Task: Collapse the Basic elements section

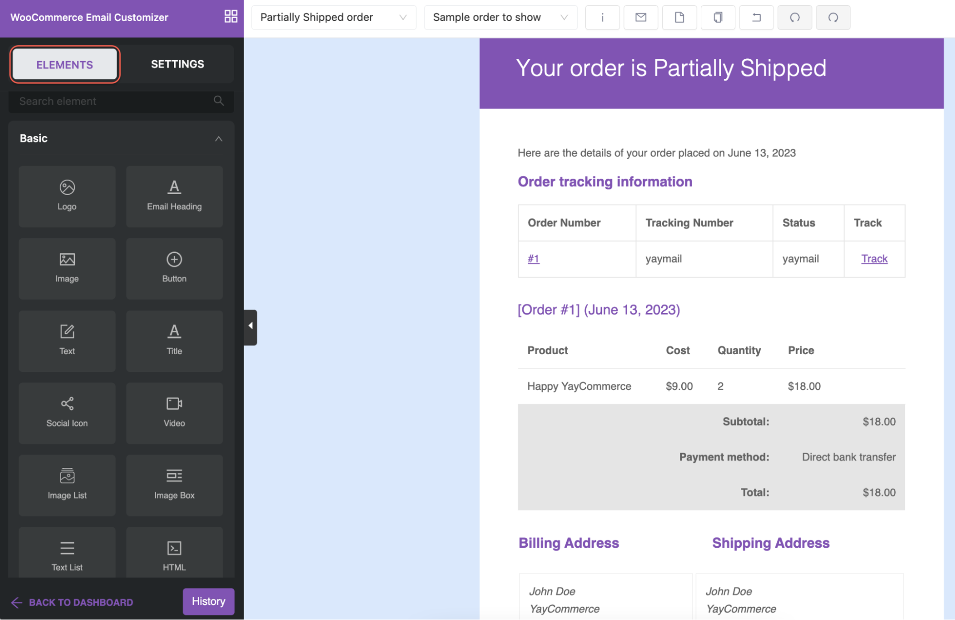Action: 218,139
